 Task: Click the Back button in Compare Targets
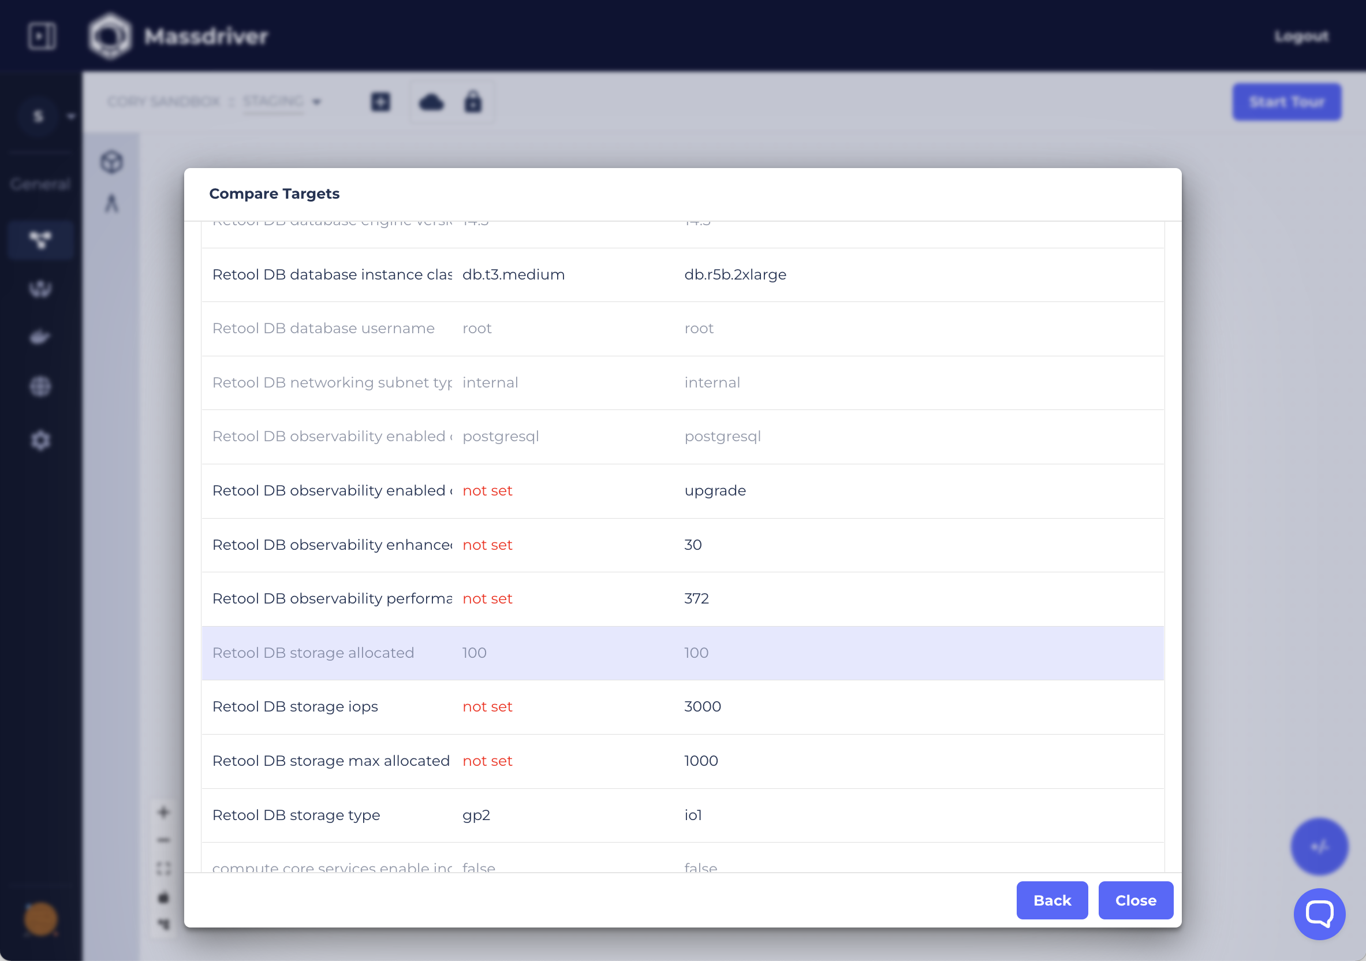(1051, 900)
